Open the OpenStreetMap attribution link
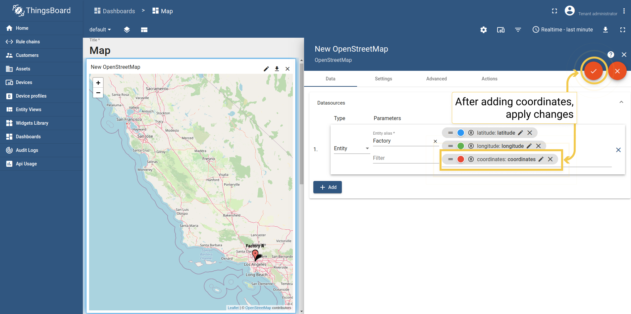The image size is (631, 314). 258,308
